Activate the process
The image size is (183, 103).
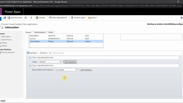(40, 18)
